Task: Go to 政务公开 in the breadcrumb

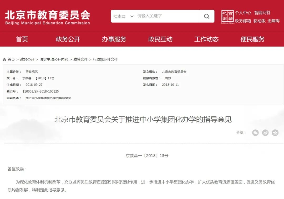Action: click(x=27, y=59)
